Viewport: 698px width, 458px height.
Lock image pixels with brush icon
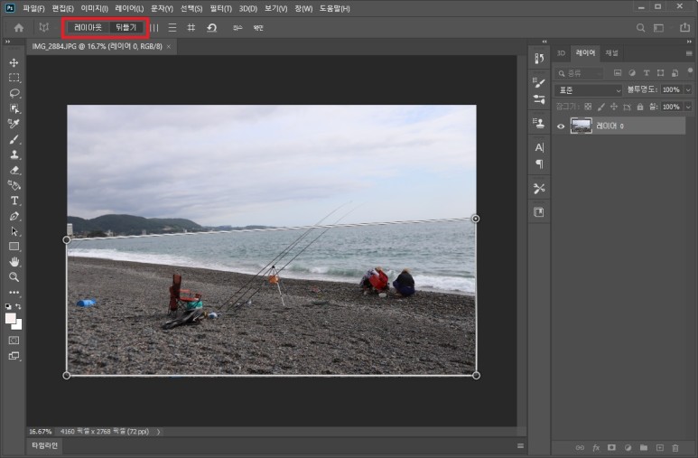pyautogui.click(x=601, y=107)
